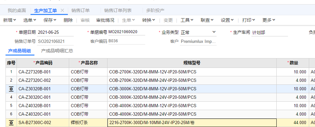The height and width of the screenshot is (127, 315).
Task: Click the 单据日期 field 2021-06-25
Action: 55,32
